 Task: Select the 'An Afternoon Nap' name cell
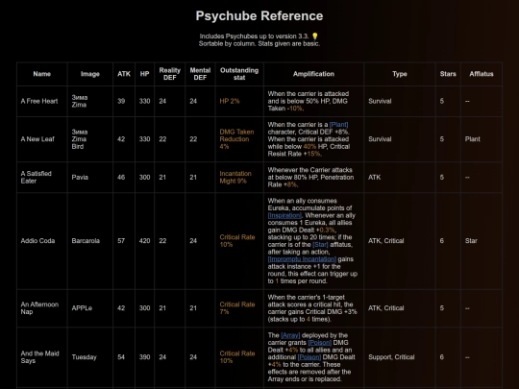42,308
